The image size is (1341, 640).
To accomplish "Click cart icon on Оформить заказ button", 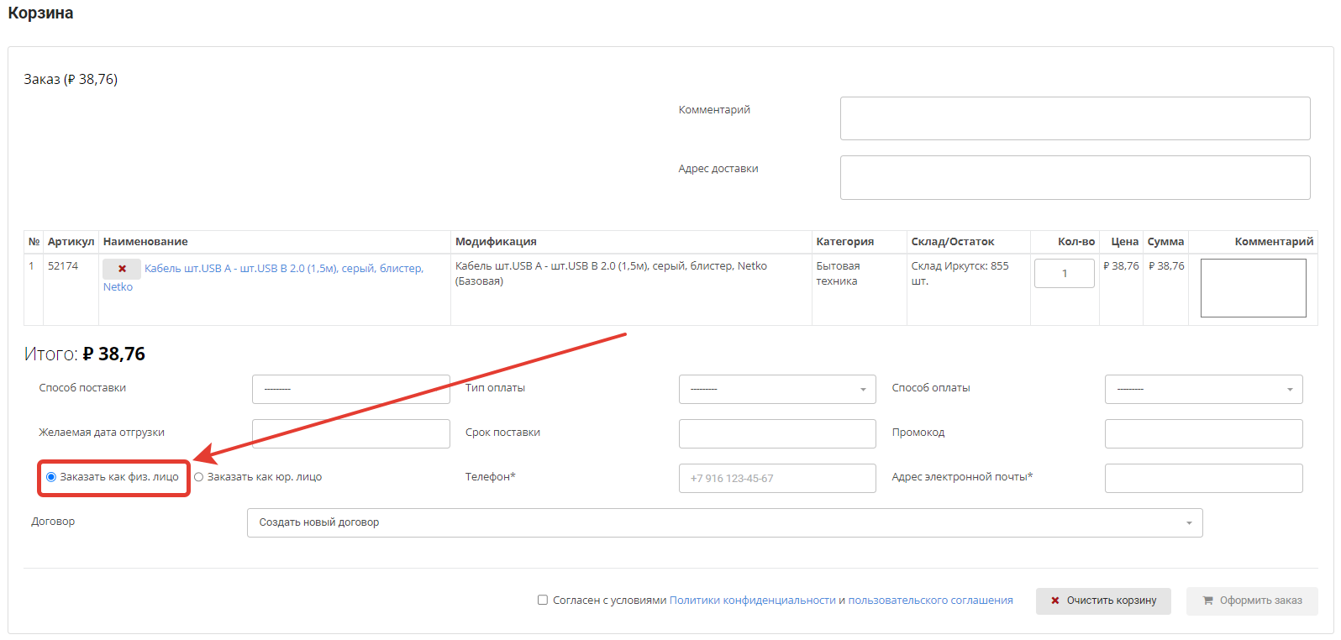I will click(x=1207, y=601).
